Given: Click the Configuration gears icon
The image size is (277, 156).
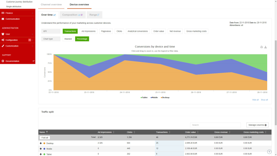Looking at the screenshot, I should [x=3, y=40].
